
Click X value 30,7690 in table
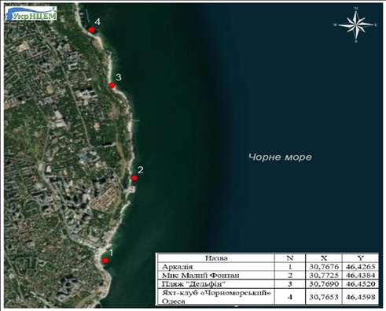pyautogui.click(x=324, y=284)
